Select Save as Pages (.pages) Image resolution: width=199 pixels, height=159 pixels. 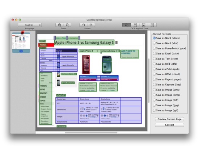167,79
